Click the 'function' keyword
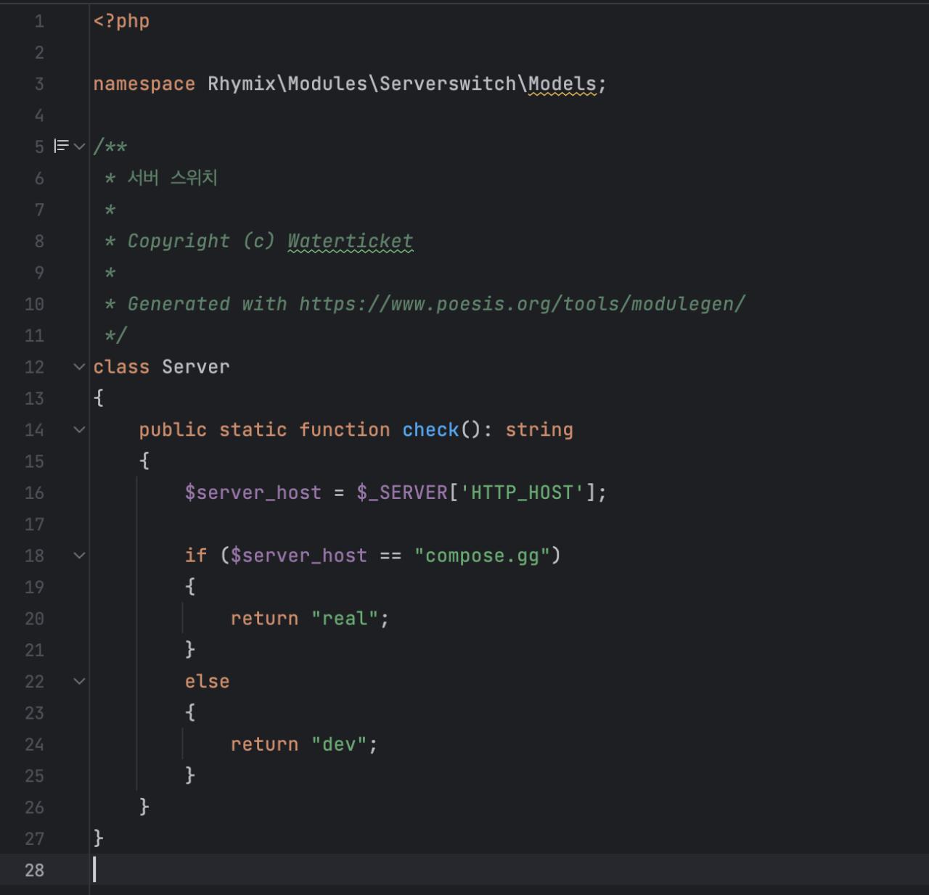Screen dimensions: 929x895 [x=345, y=430]
